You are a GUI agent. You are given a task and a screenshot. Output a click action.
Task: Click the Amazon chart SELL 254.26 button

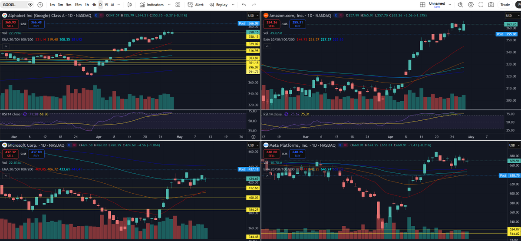tap(272, 24)
